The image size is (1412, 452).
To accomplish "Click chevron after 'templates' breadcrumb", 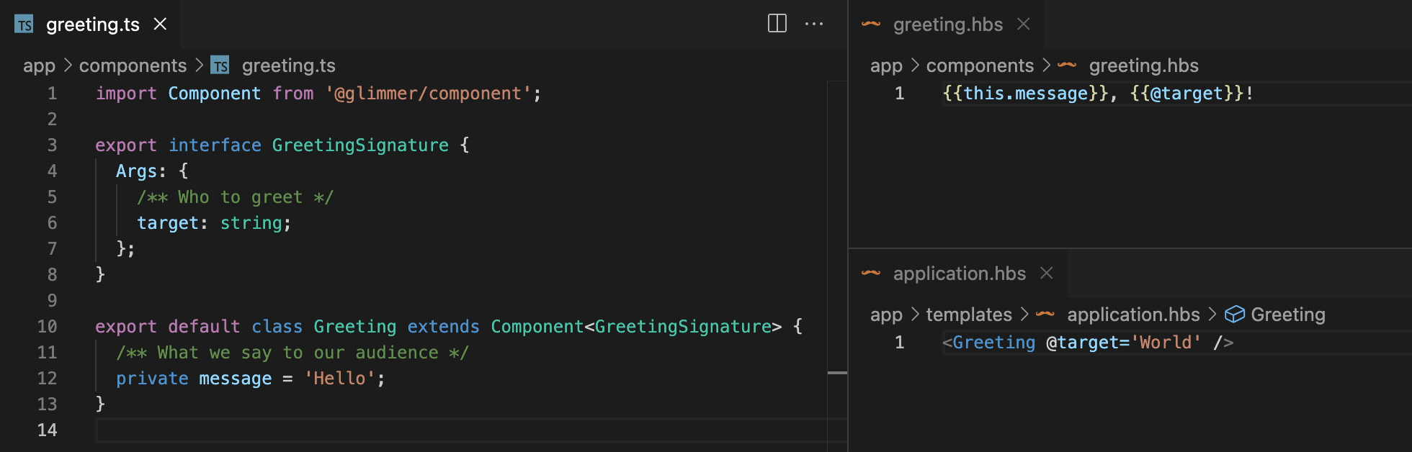I will click(1025, 315).
